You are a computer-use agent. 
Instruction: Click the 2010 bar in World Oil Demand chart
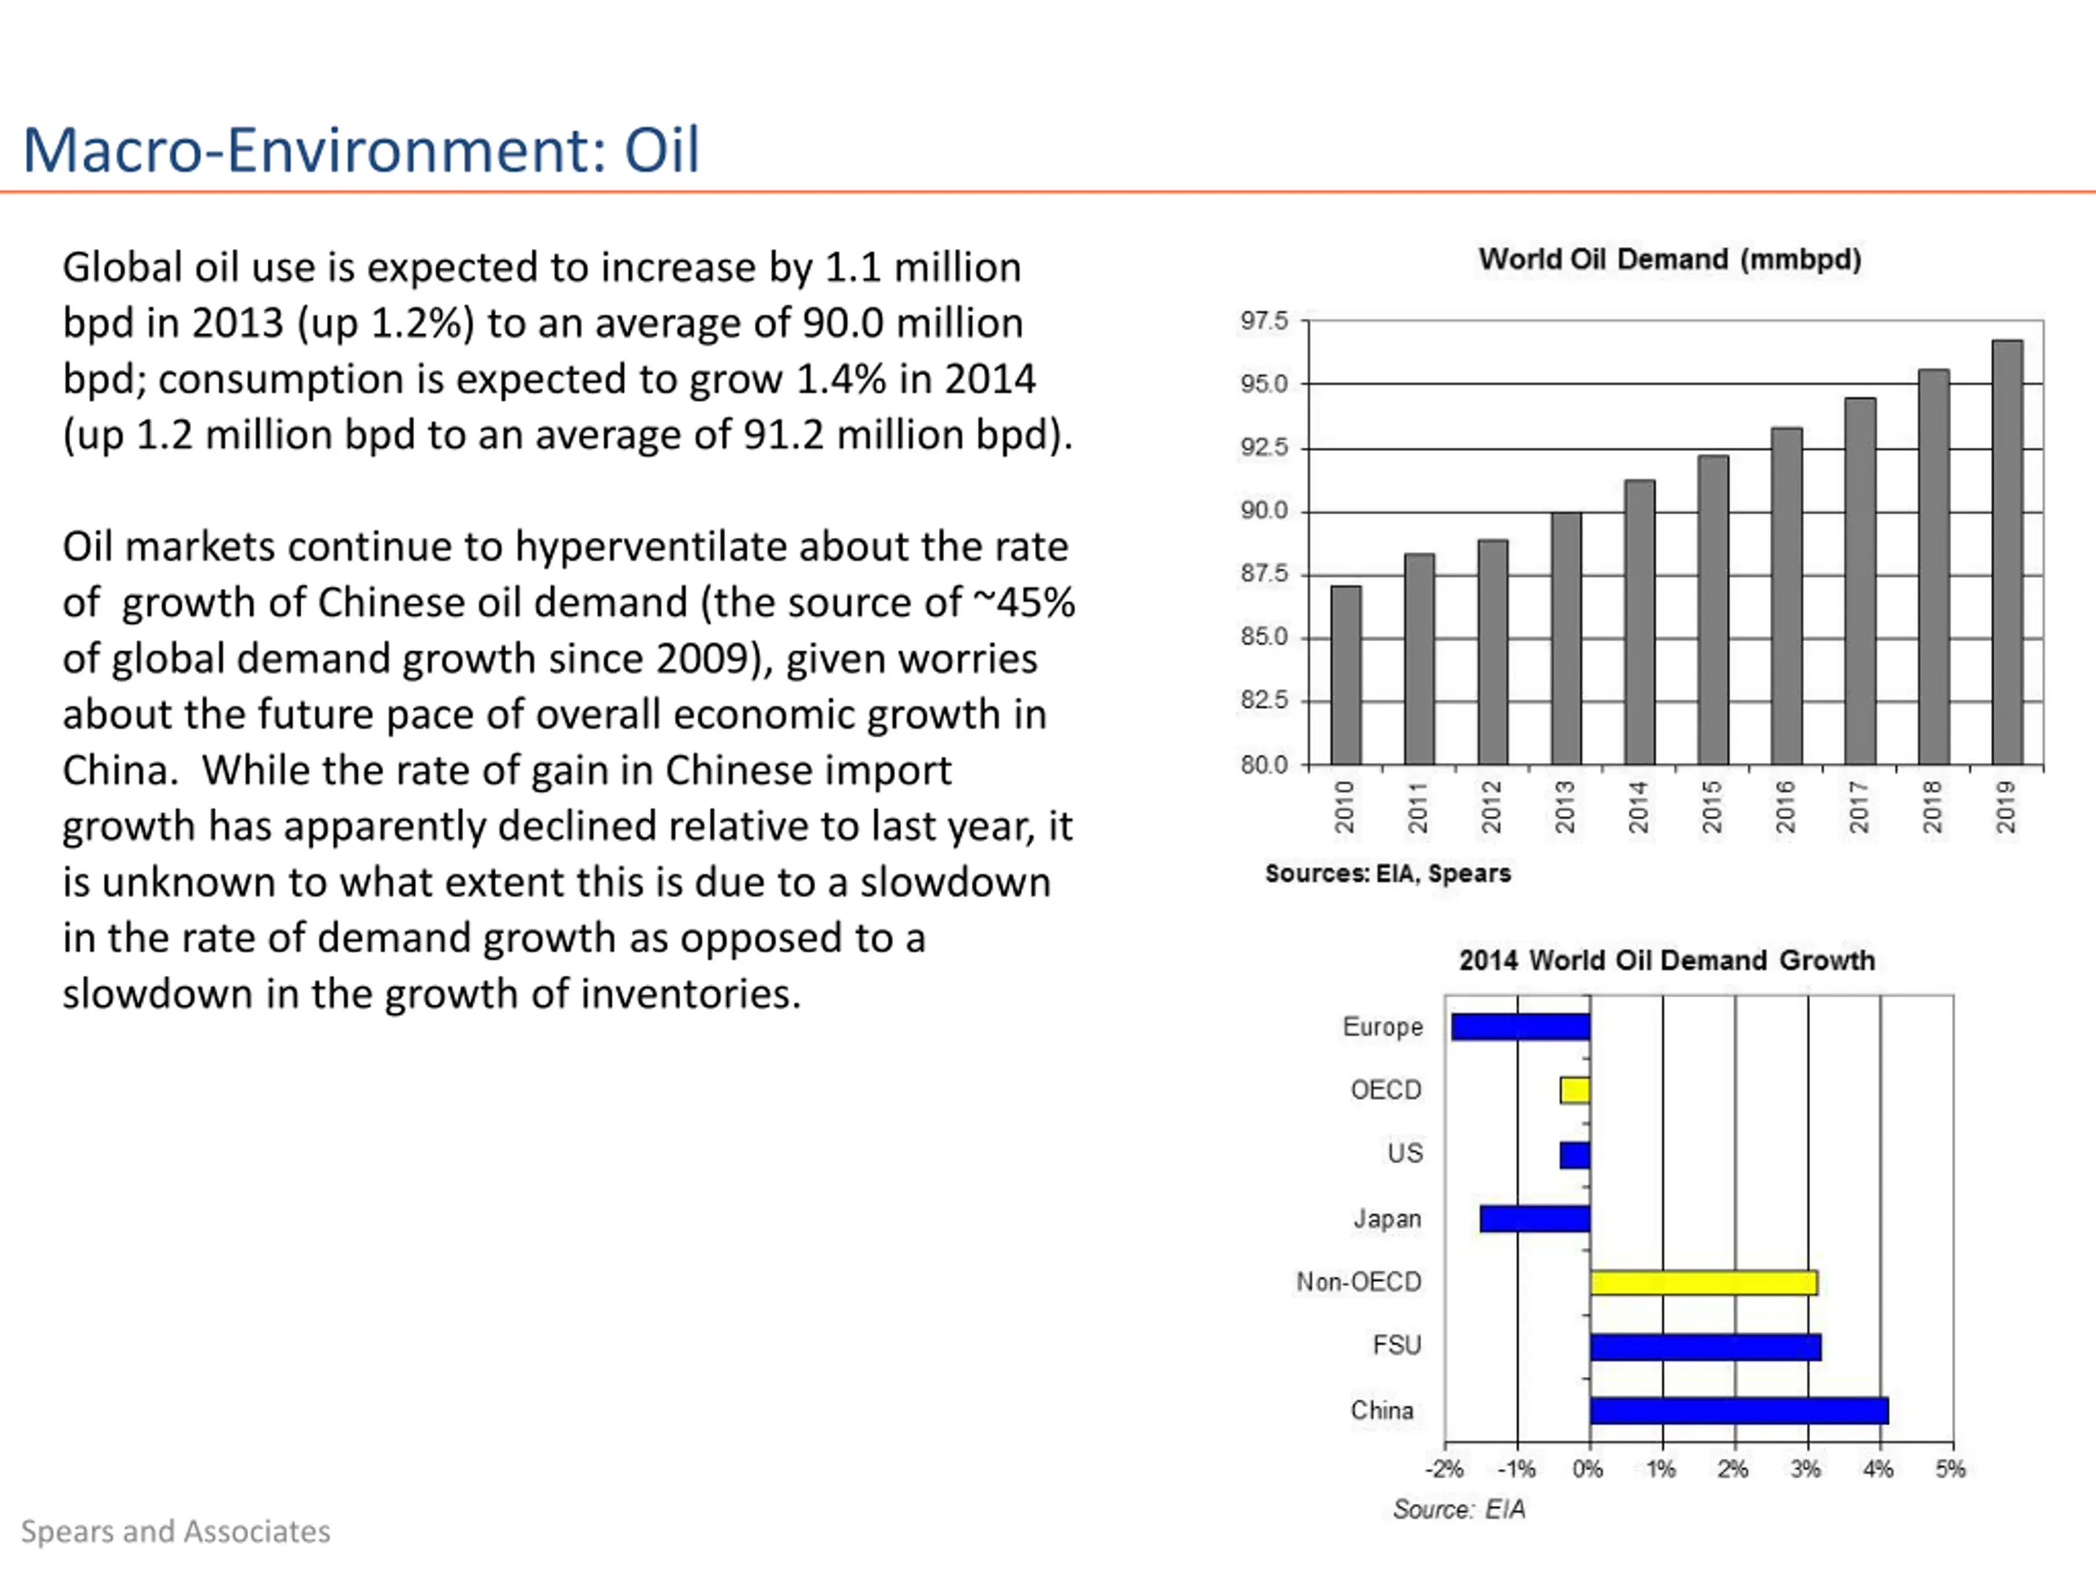[x=1345, y=675]
